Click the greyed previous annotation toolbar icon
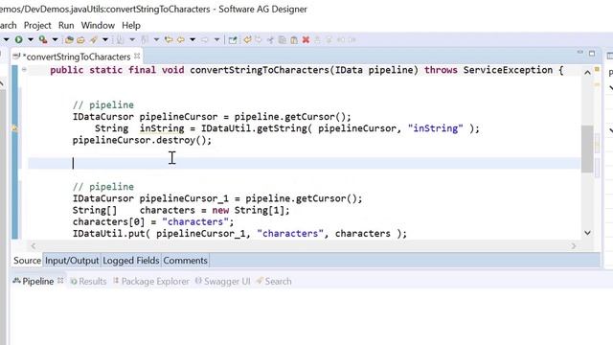The height and width of the screenshot is (345, 613). [145, 40]
